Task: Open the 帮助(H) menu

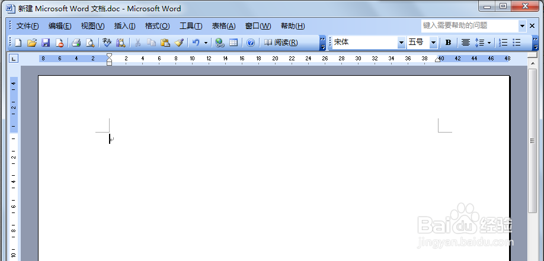Action: point(293,26)
